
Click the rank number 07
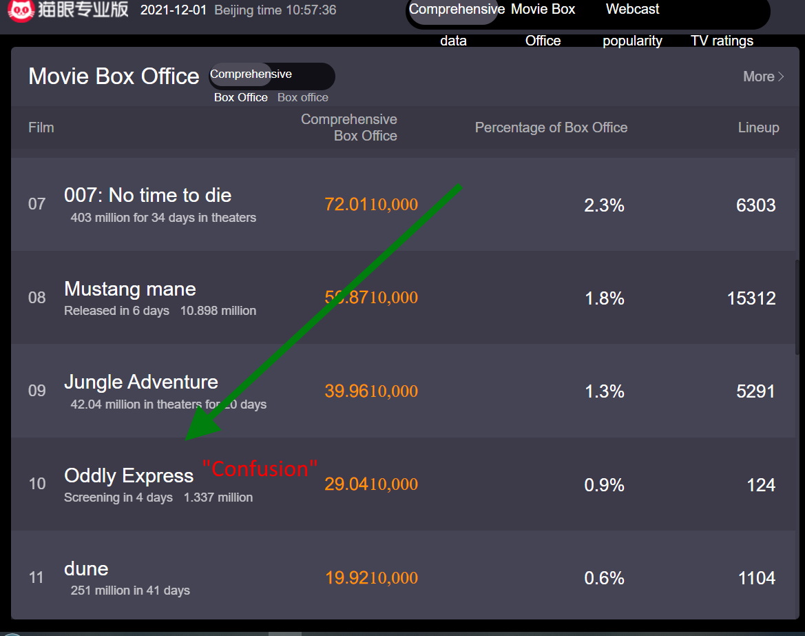click(x=37, y=204)
